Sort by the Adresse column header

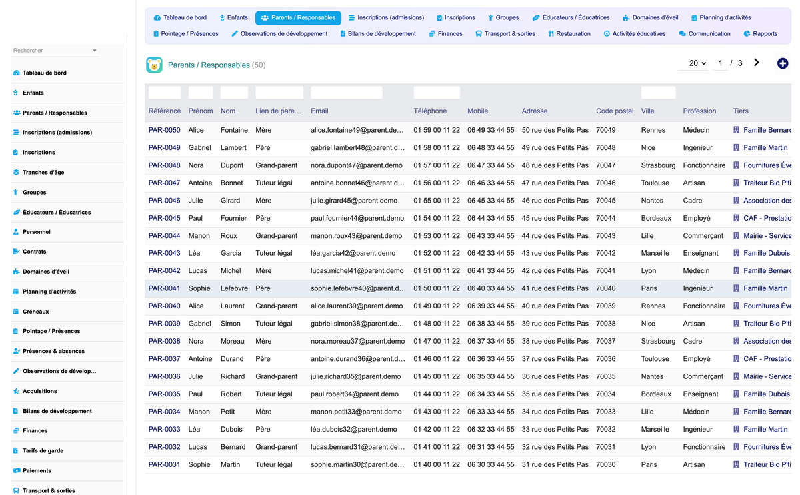[x=535, y=111]
